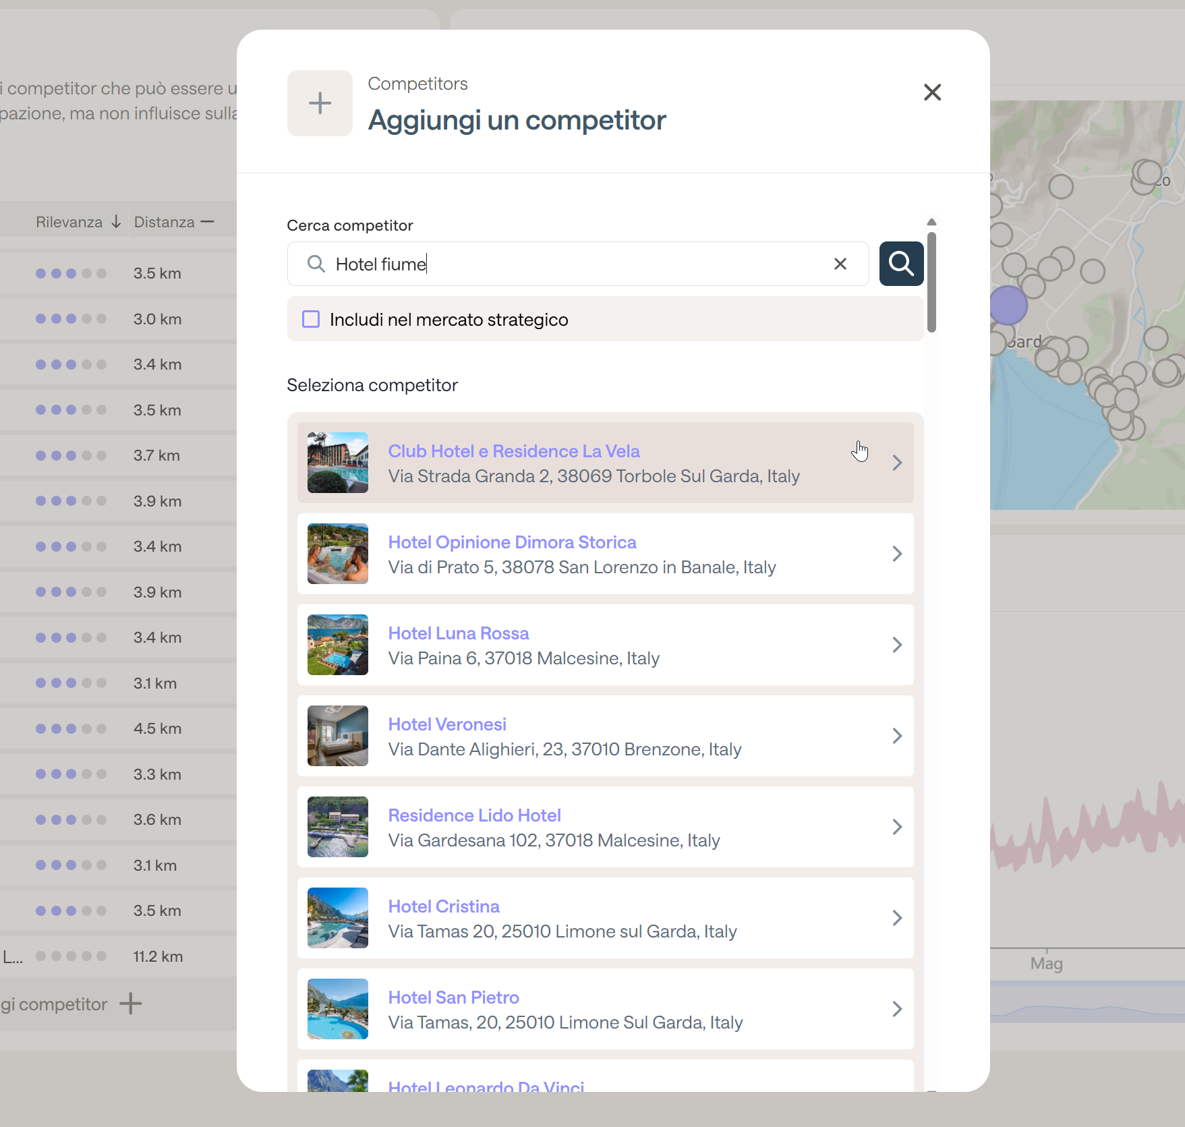Expand Hotel Cristina row arrow

click(x=896, y=918)
